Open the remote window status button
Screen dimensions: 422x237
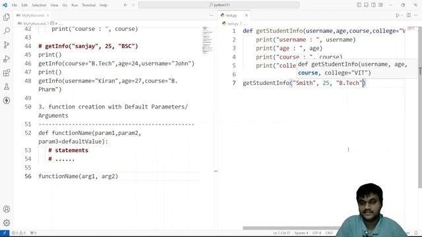(5, 233)
